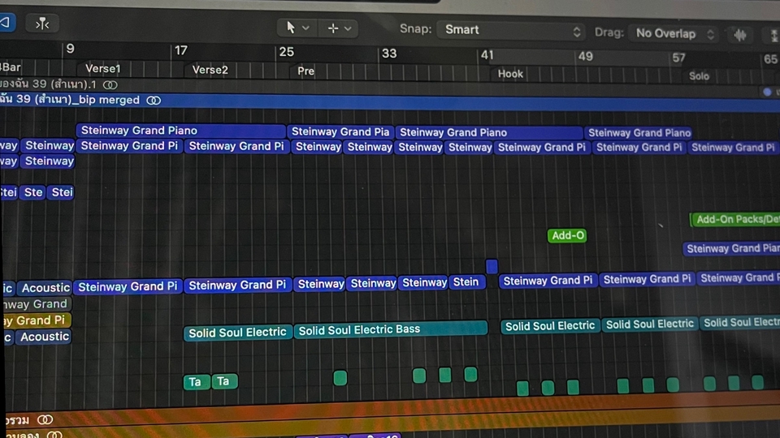780x438 pixels.
Task: Select the 4Bar marker
Action: click(x=11, y=67)
